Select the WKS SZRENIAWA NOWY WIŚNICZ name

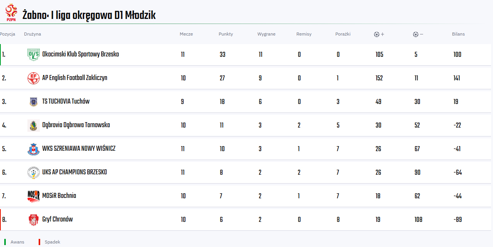coord(79,149)
